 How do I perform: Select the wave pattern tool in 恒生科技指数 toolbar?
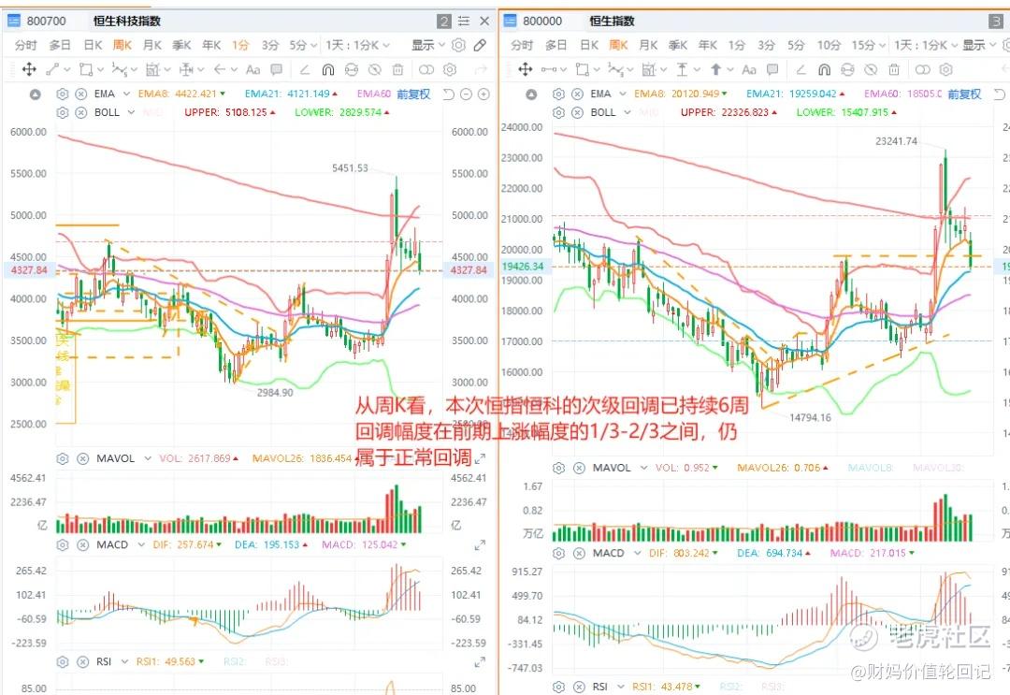coord(119,69)
